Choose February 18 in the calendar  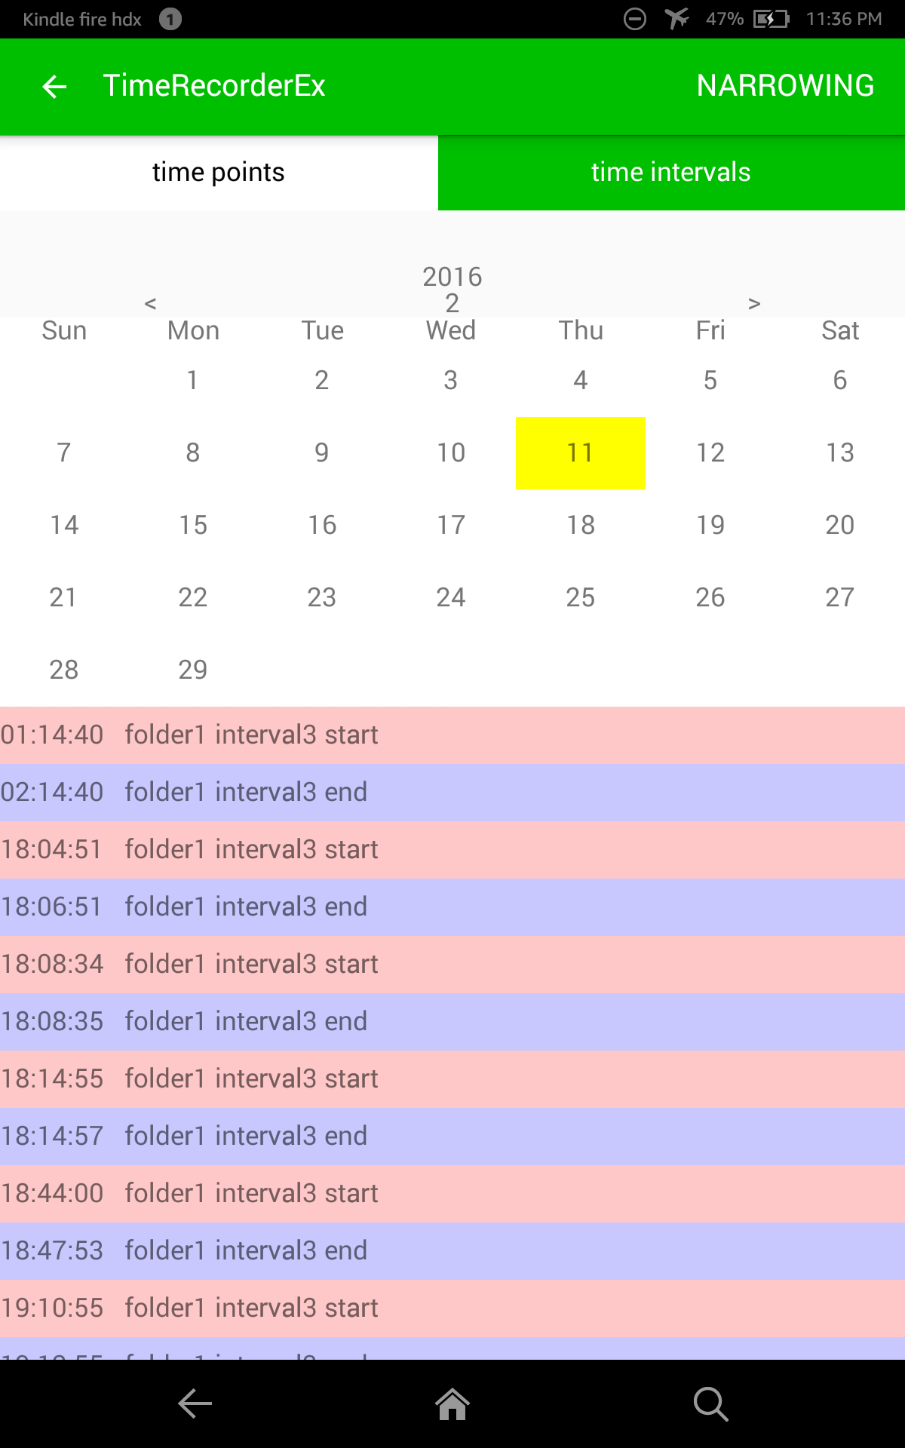click(580, 525)
